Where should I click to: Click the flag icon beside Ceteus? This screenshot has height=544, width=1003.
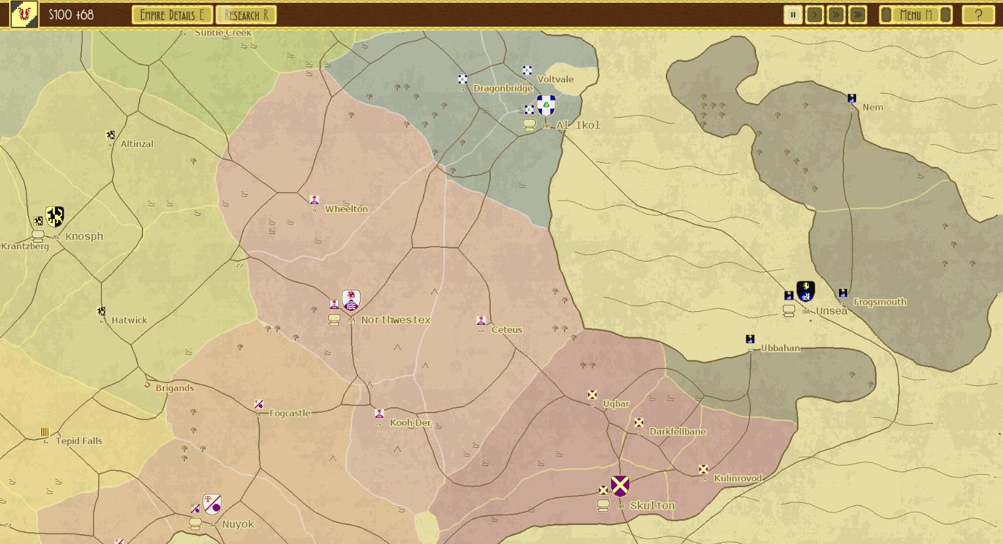coord(481,320)
